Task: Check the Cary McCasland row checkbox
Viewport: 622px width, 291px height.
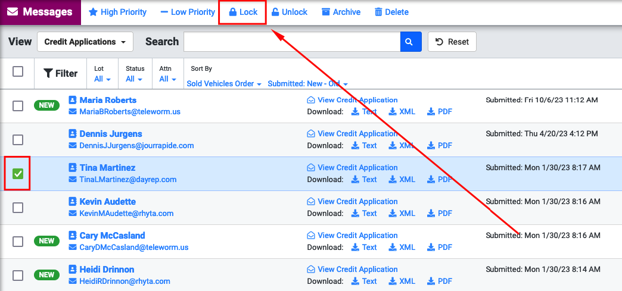Action: 18,242
